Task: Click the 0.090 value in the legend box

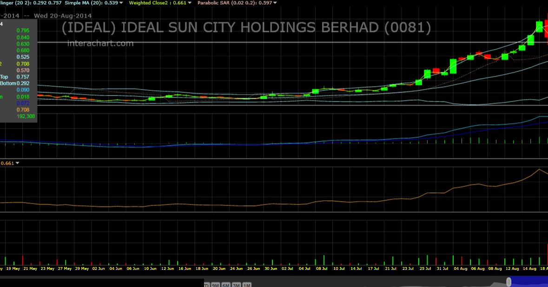Action: click(x=23, y=90)
